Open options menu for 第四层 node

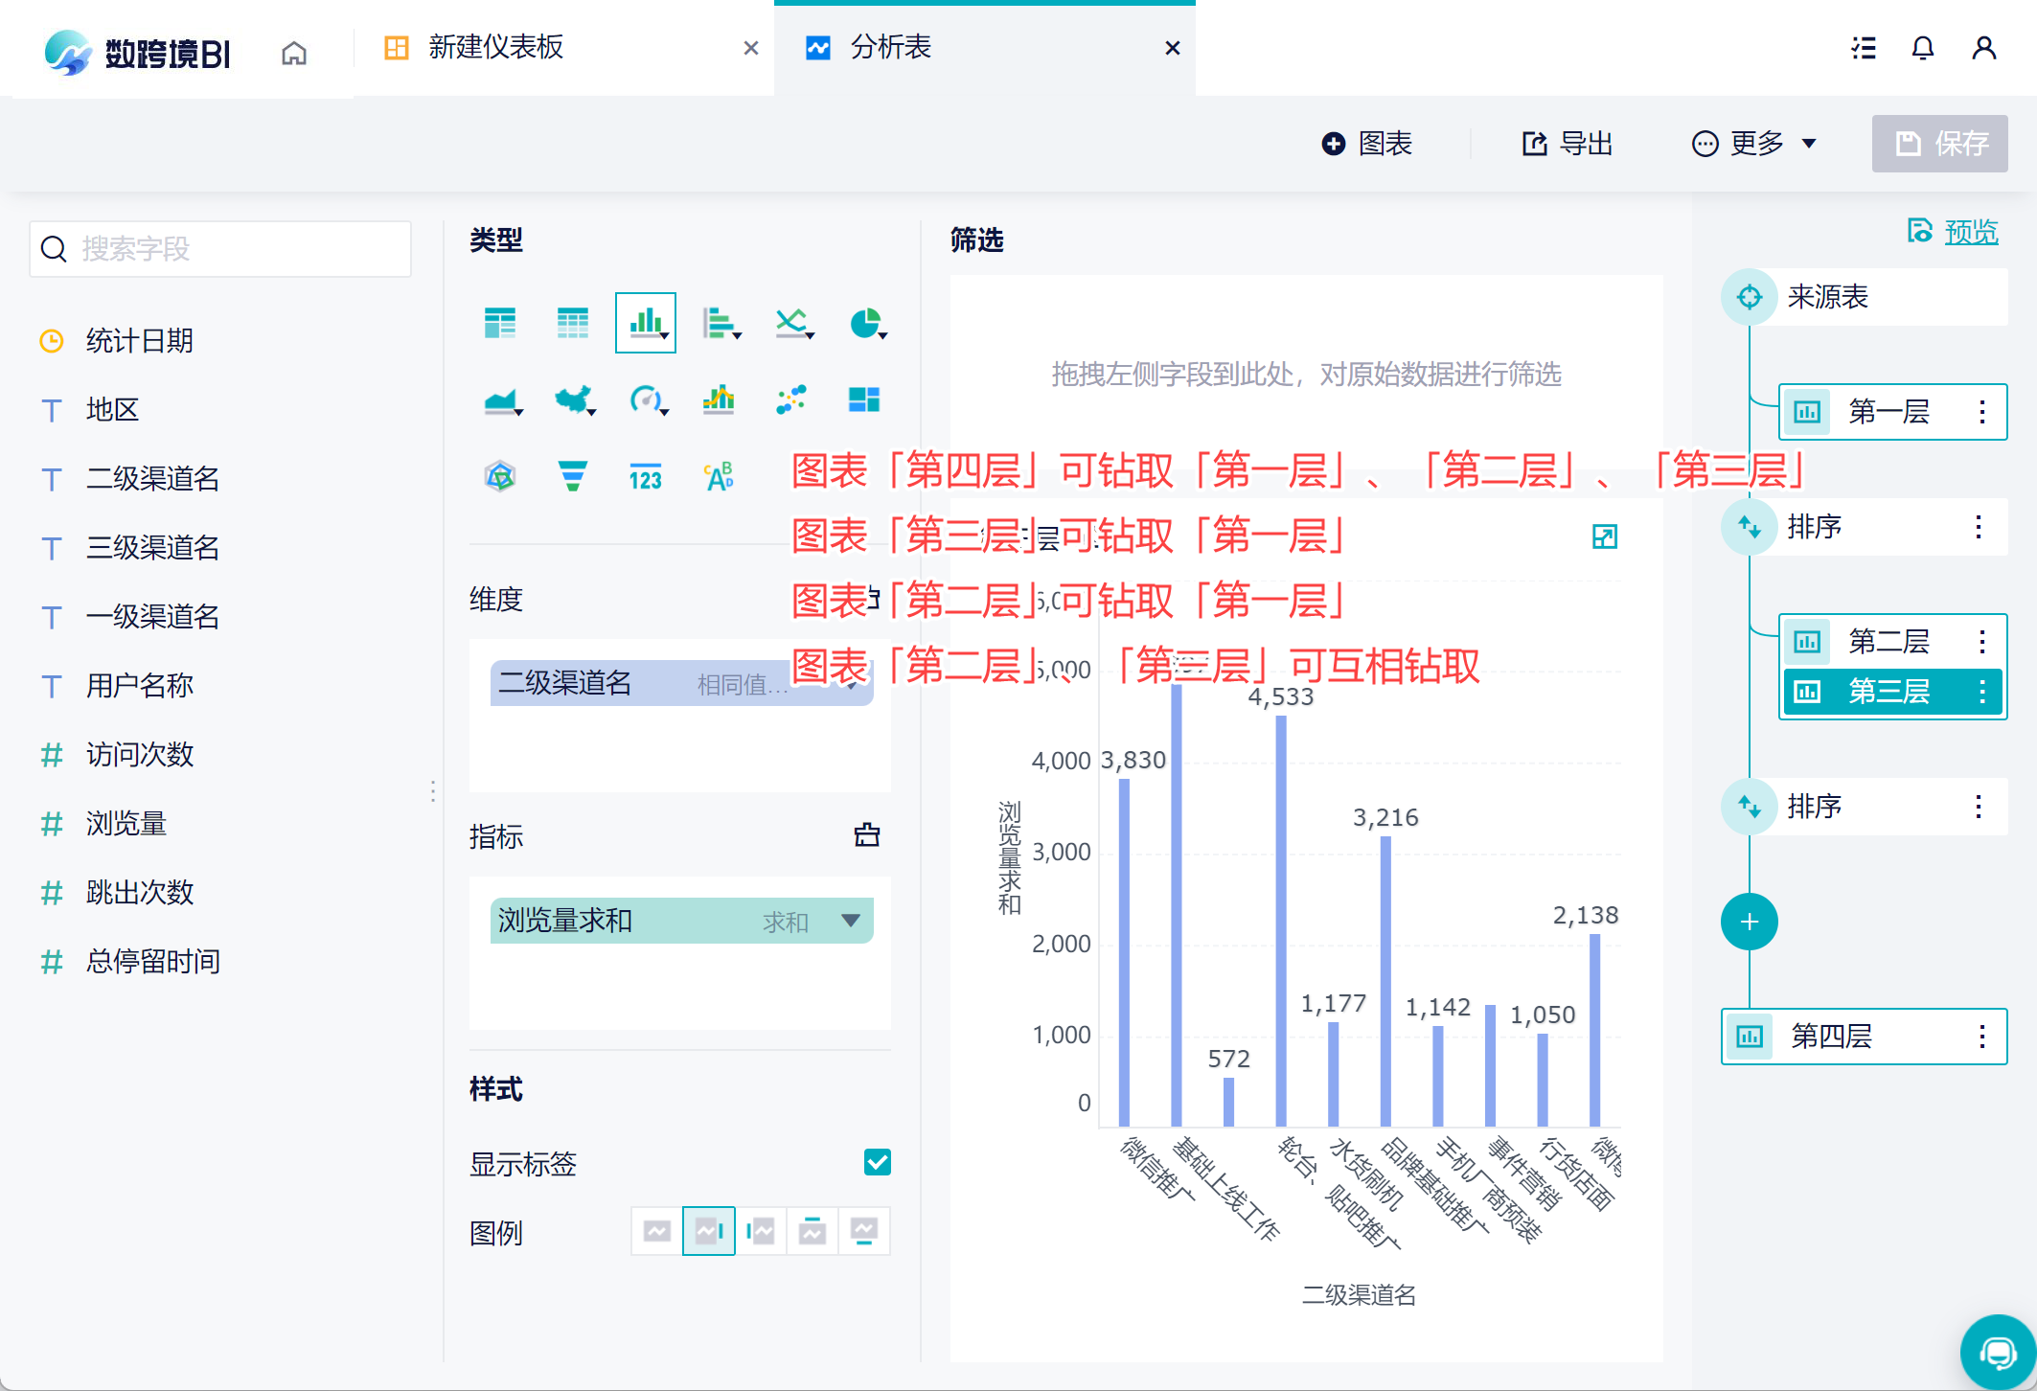click(1981, 1036)
